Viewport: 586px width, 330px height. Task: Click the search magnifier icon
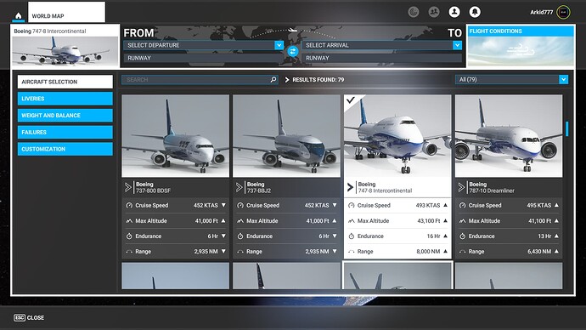273,79
